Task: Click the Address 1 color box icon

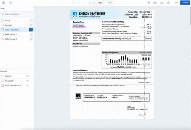Action: (3, 81)
